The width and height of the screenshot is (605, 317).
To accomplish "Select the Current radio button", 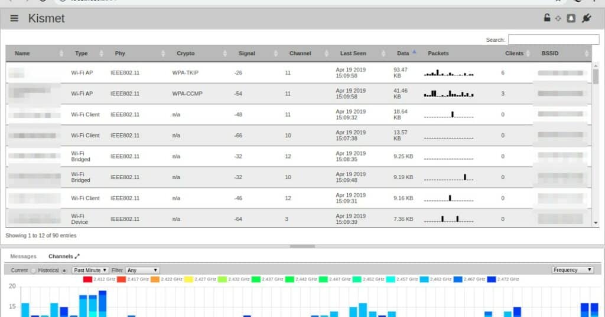I will pos(33,270).
